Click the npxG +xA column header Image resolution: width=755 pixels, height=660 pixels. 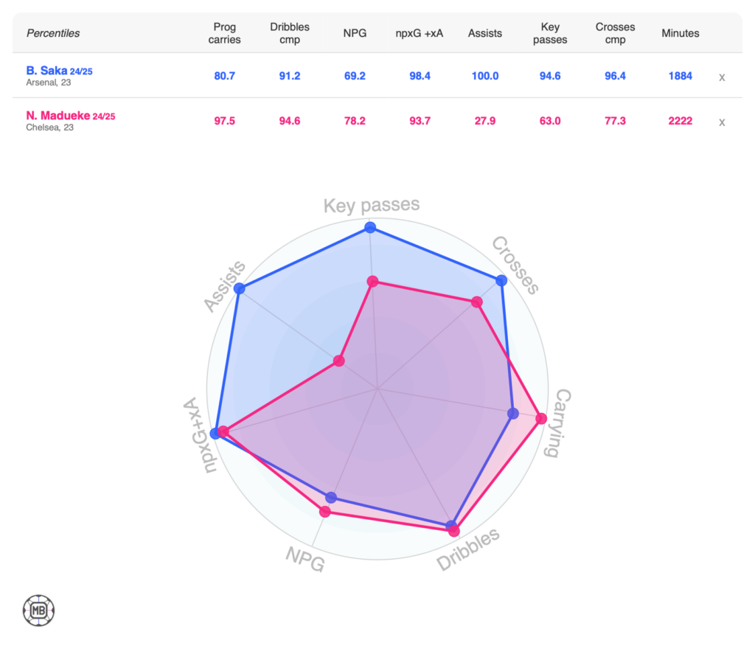(x=418, y=33)
